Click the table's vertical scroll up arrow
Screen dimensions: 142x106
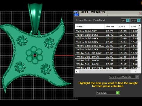(x=139, y=26)
